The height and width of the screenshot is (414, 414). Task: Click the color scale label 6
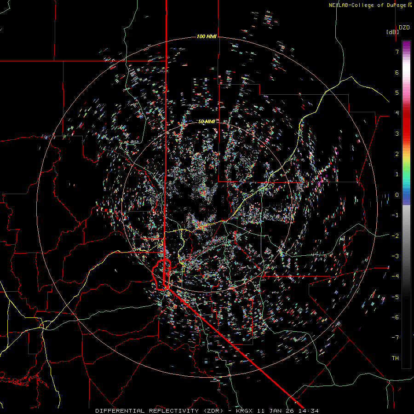point(397,72)
